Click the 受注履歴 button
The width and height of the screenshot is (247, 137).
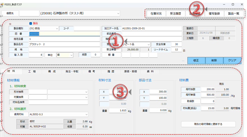(x=175, y=14)
